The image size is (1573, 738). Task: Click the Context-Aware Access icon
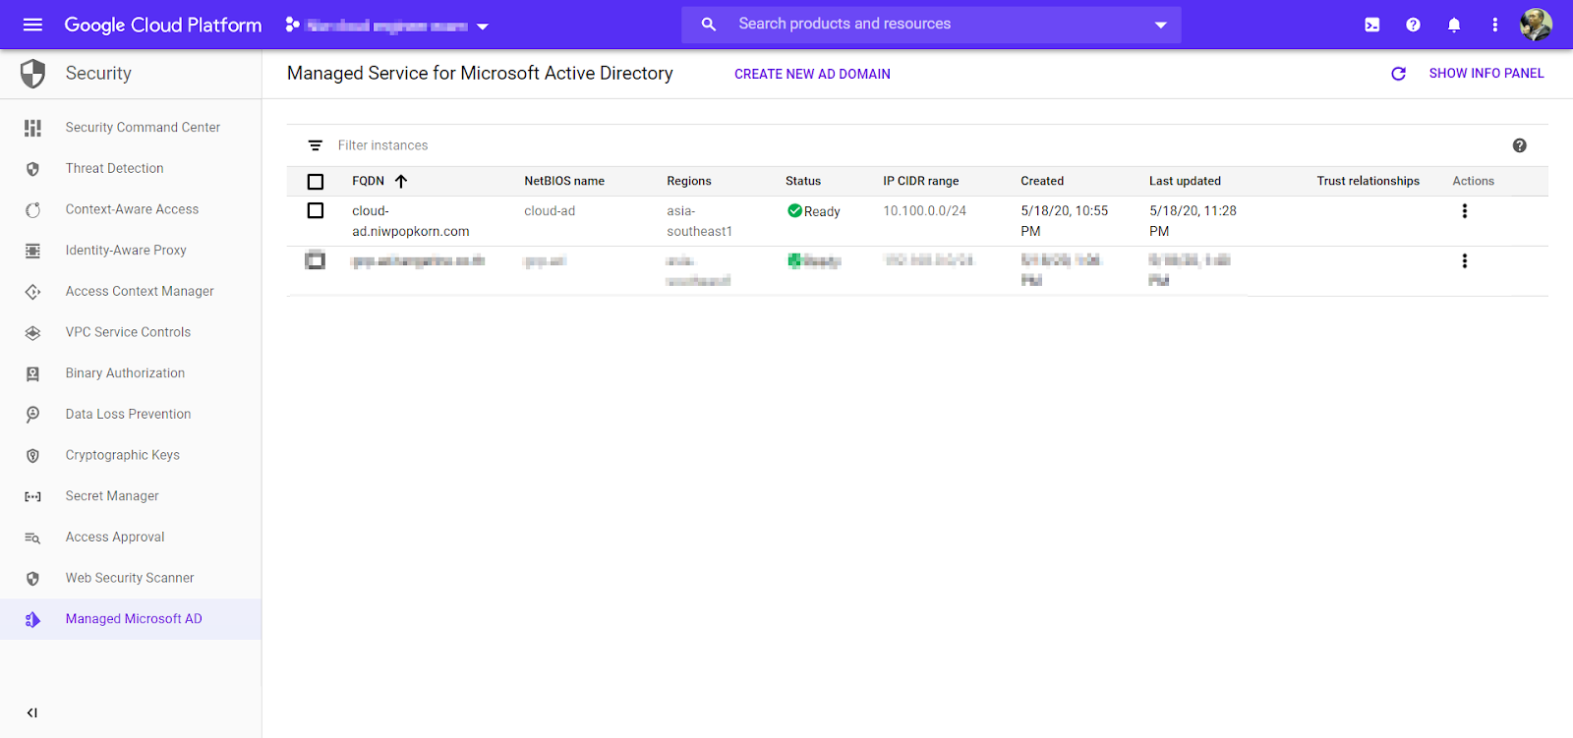coord(32,209)
